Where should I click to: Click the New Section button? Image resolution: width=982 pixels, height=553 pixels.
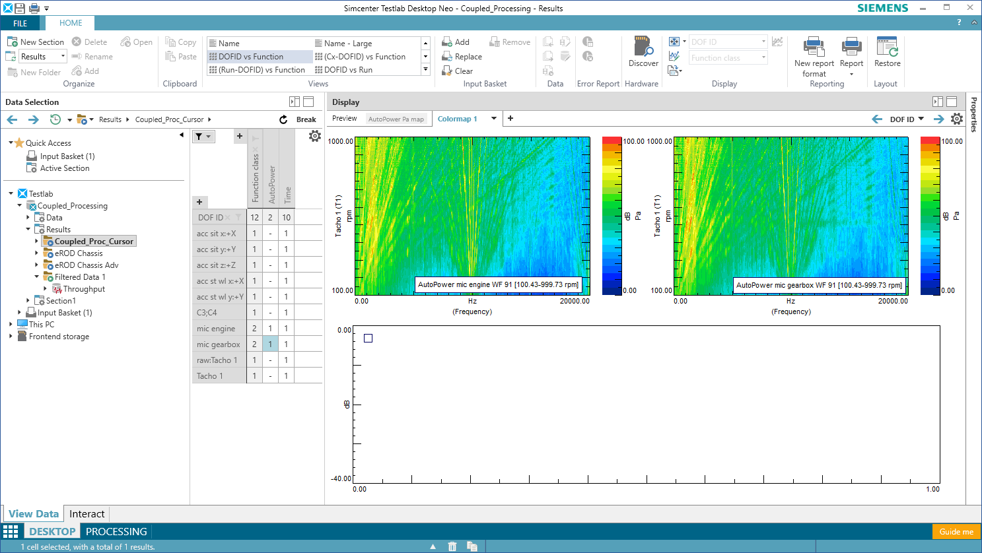[36, 42]
